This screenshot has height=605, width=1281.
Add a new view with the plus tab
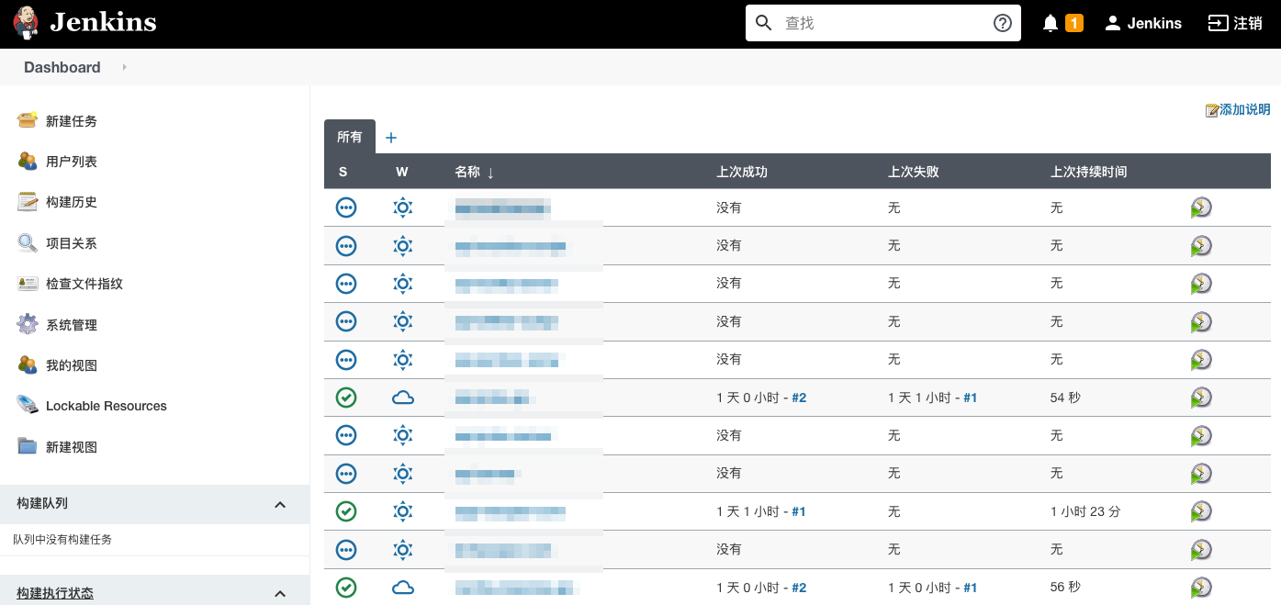click(x=391, y=138)
